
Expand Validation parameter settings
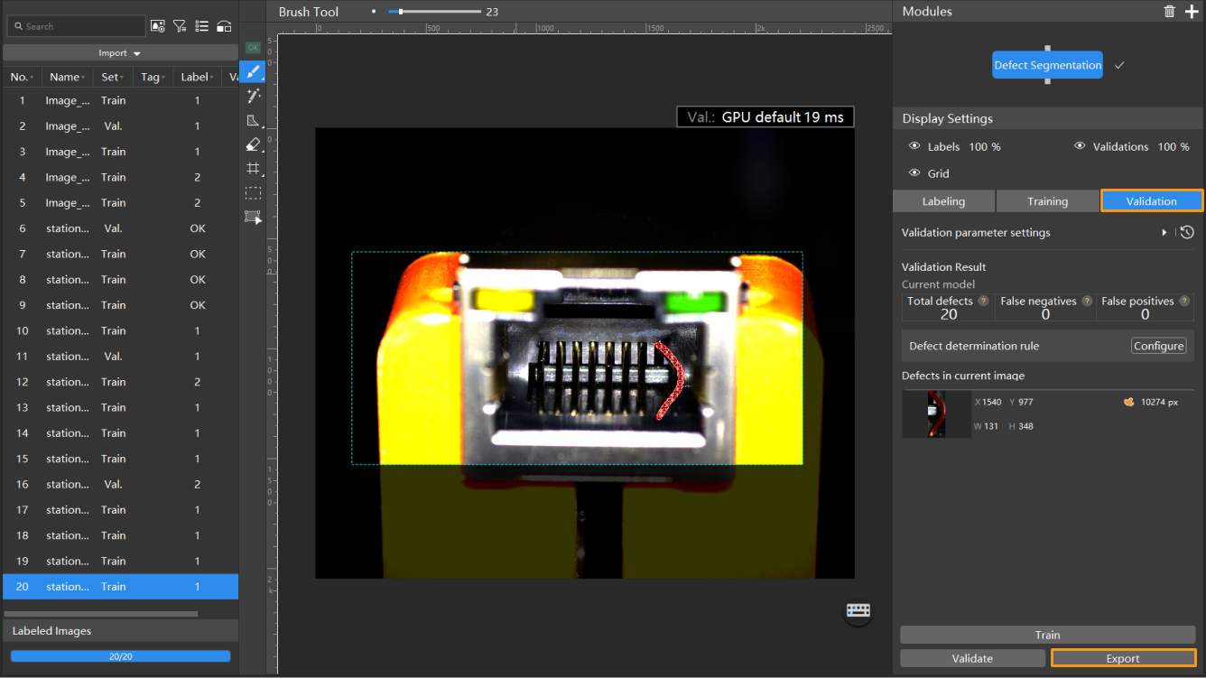pyautogui.click(x=1164, y=232)
